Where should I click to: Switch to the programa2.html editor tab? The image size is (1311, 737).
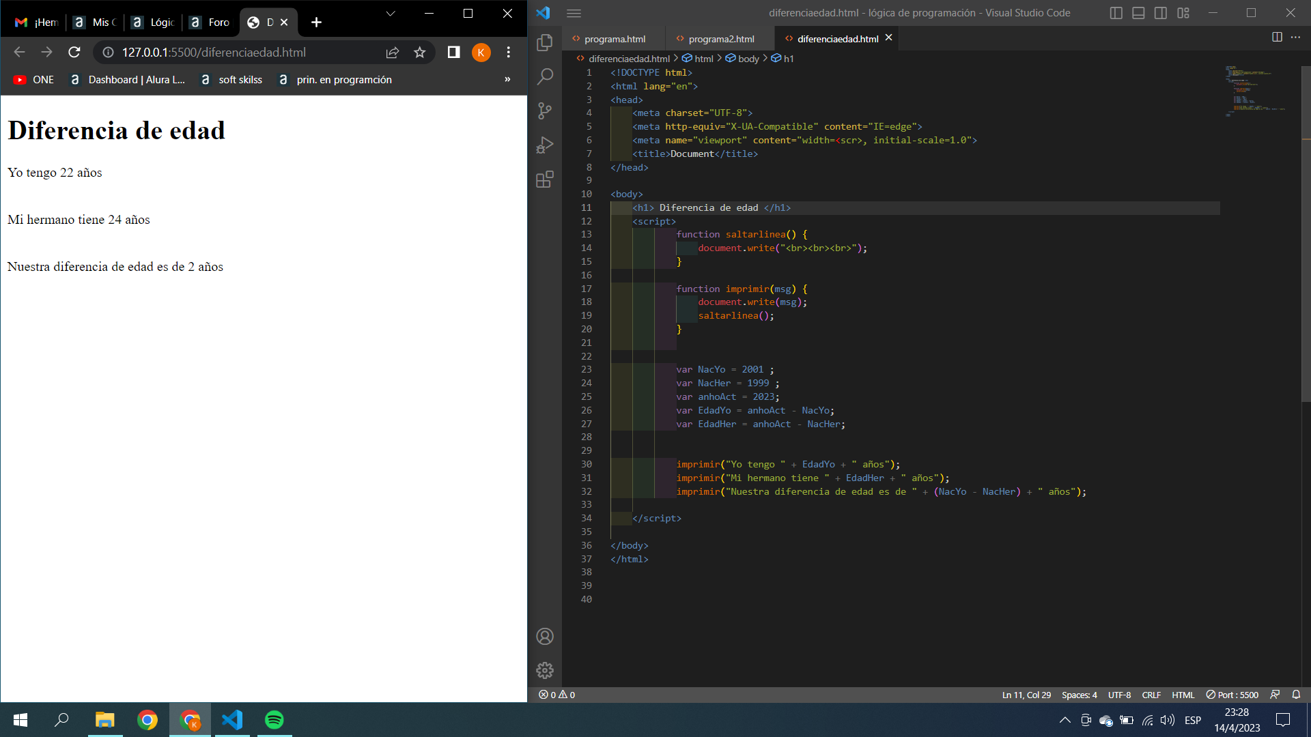coord(720,39)
